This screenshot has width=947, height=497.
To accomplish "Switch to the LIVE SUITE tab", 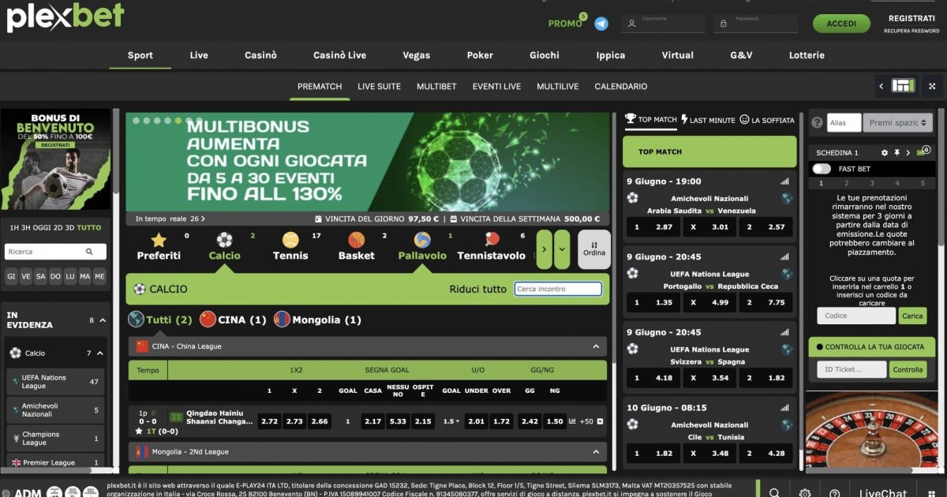I will [379, 87].
